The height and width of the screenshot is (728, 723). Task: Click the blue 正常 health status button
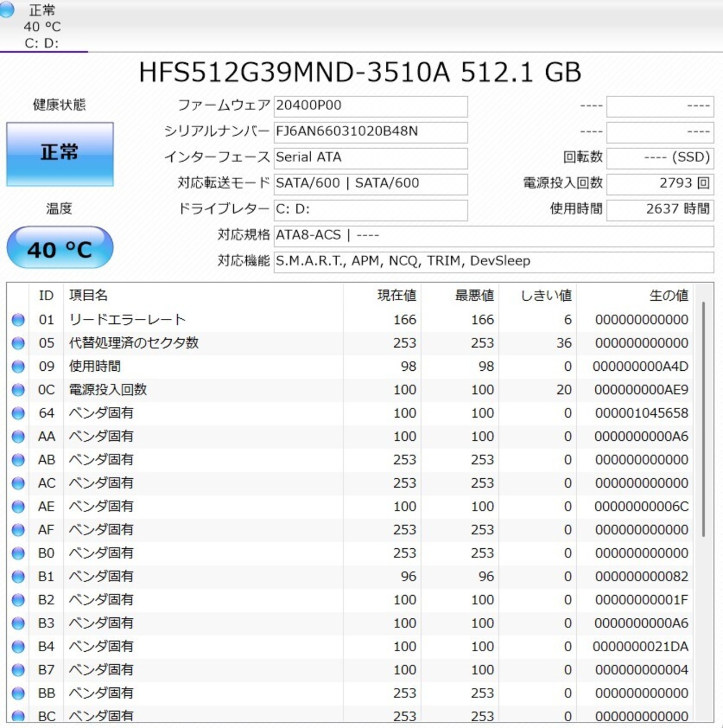[60, 154]
